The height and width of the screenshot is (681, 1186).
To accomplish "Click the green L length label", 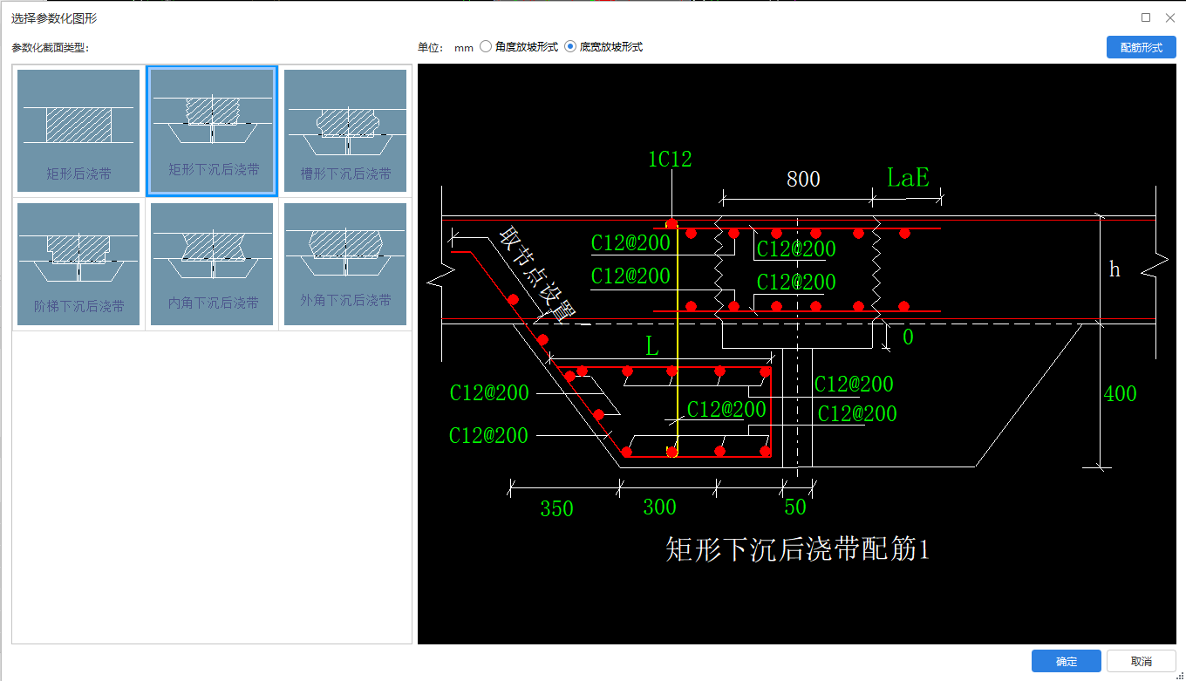I will pyautogui.click(x=651, y=346).
